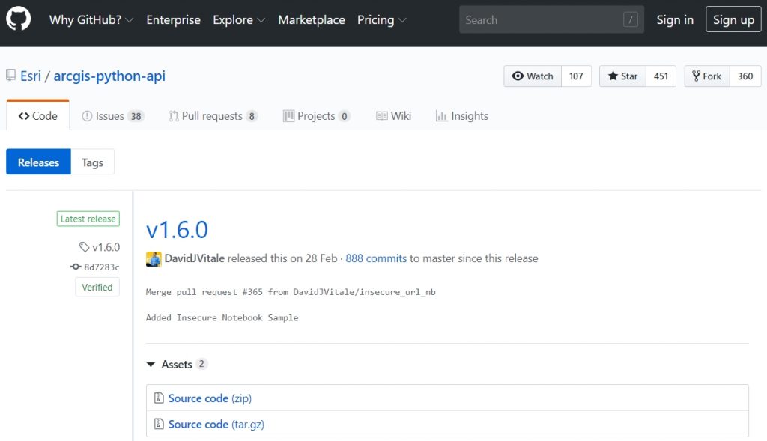This screenshot has width=767, height=441.
Task: Click the commit icon next to 8d7283c
Action: pyautogui.click(x=75, y=266)
